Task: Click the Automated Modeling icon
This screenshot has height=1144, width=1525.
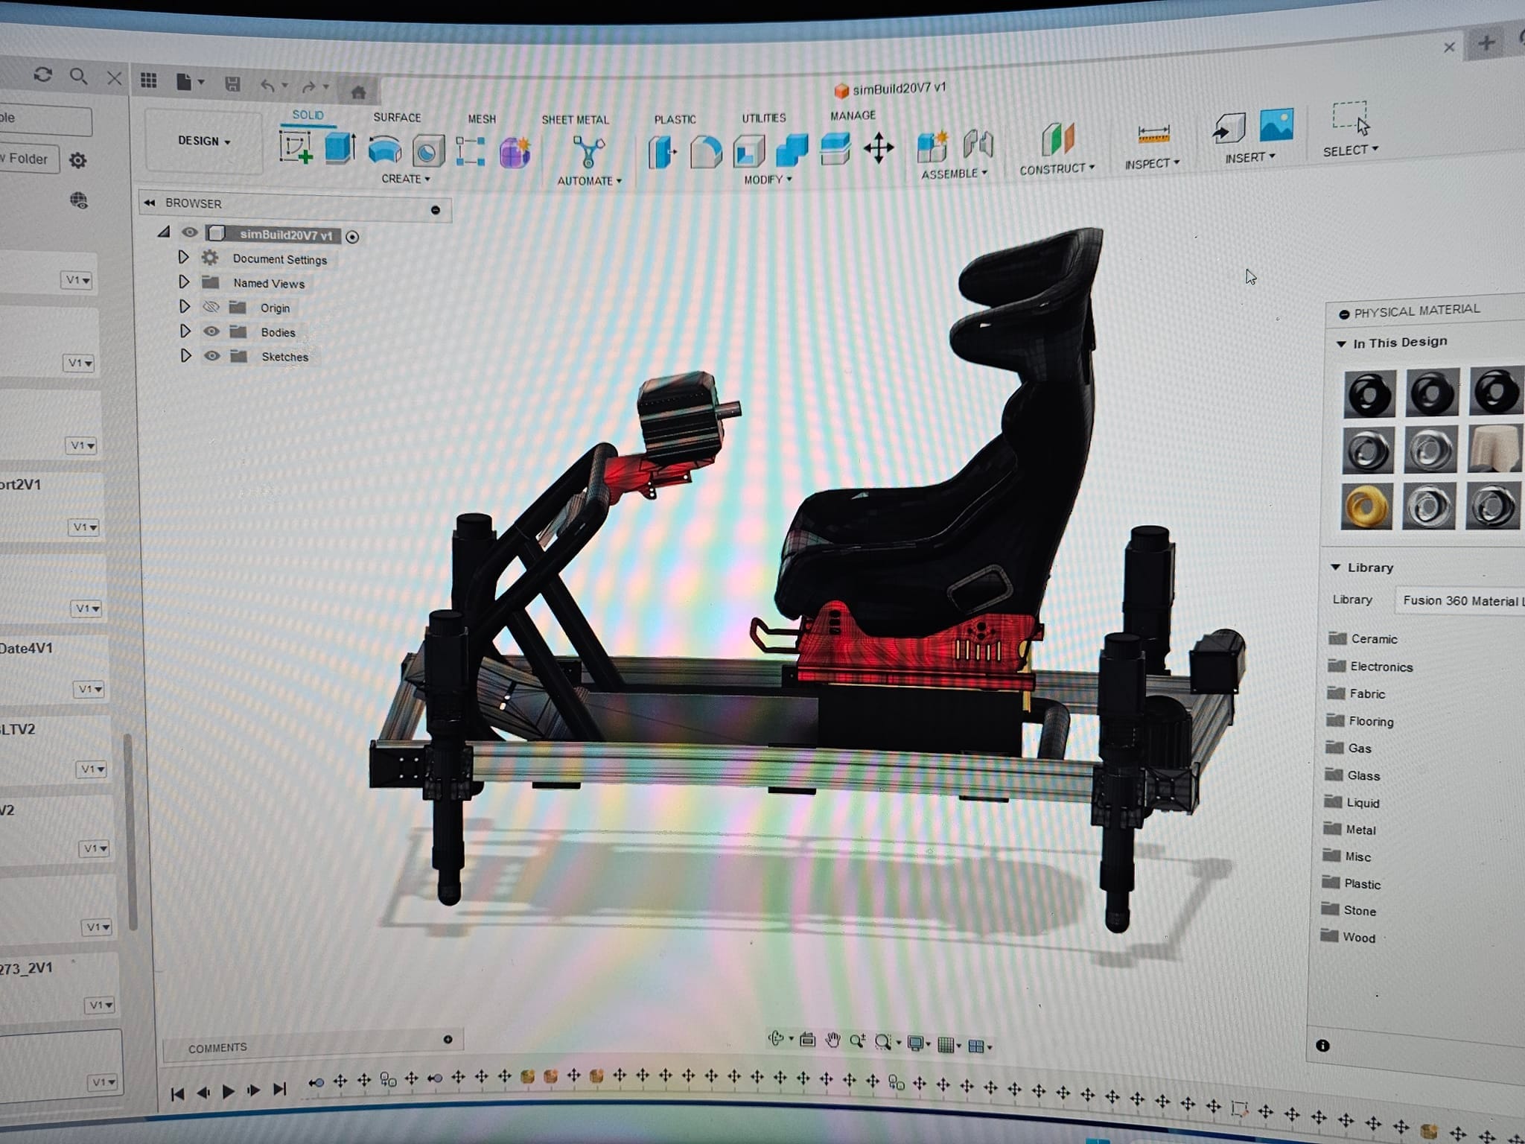Action: click(x=588, y=152)
